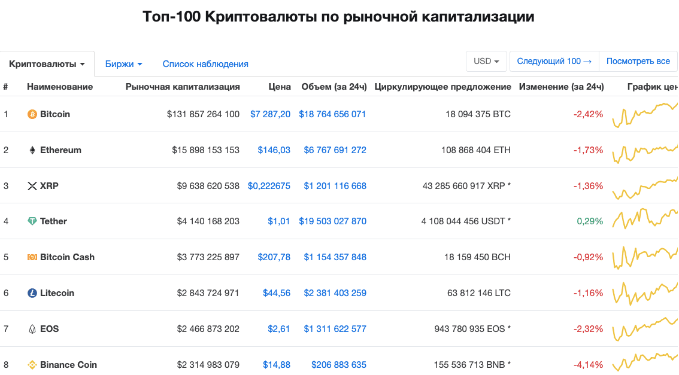This screenshot has width=679, height=375.
Task: Click Tether's volume $19 503 027 870
Action: point(332,221)
